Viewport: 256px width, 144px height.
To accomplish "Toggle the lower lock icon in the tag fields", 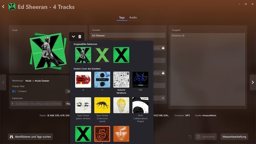I will [163, 73].
